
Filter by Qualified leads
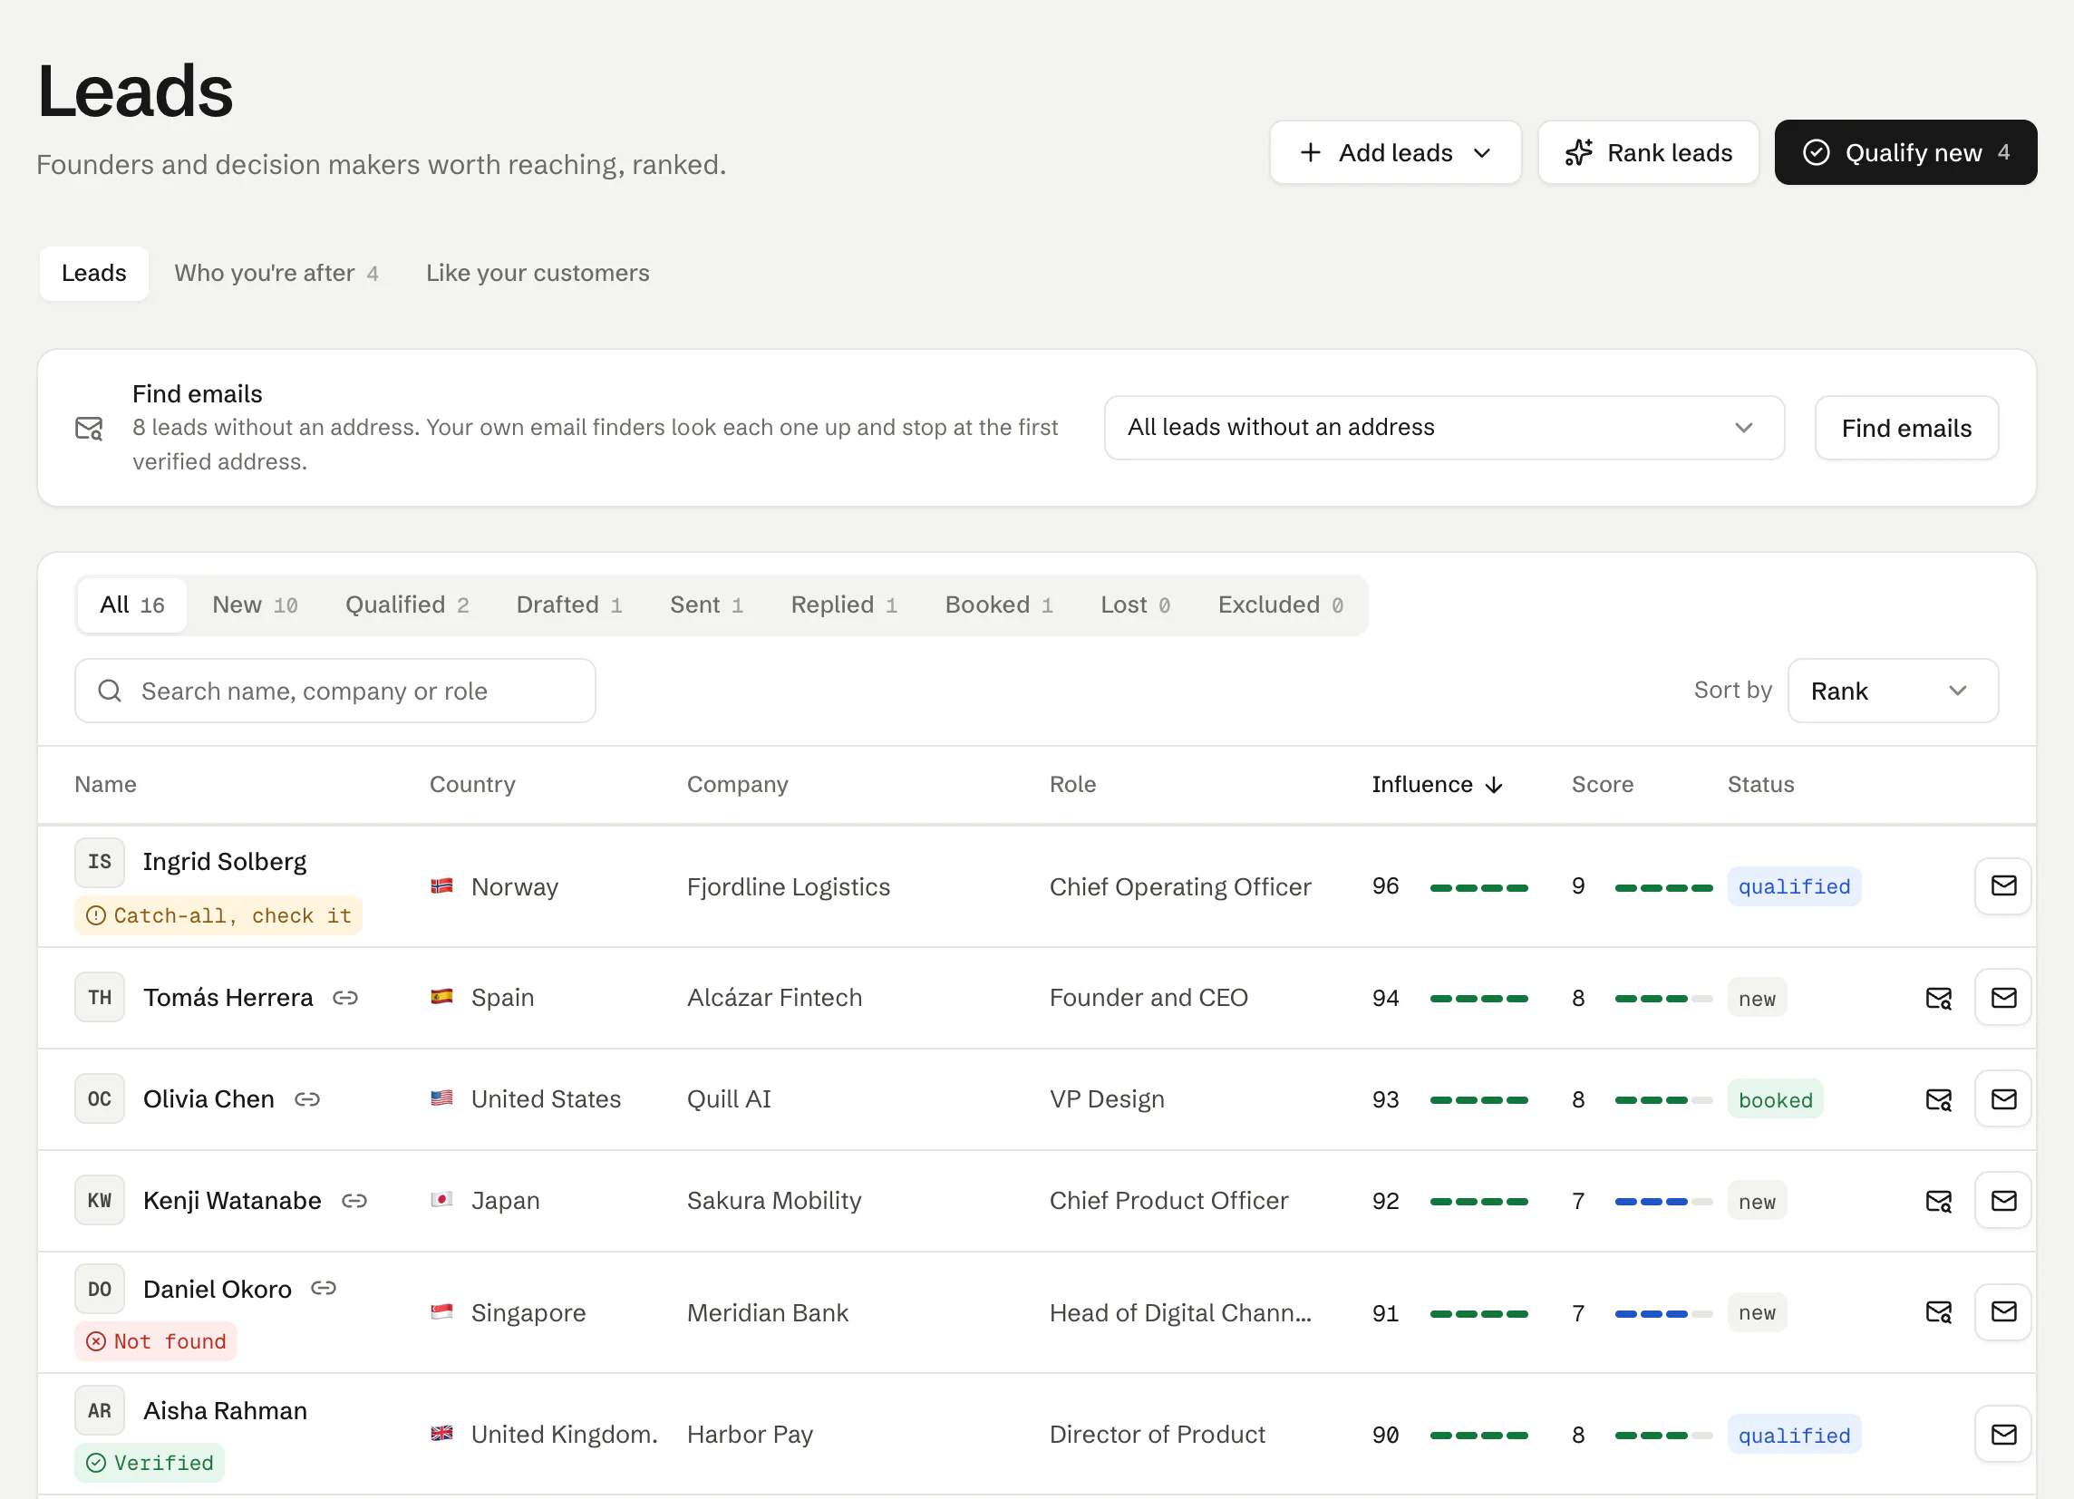point(407,605)
